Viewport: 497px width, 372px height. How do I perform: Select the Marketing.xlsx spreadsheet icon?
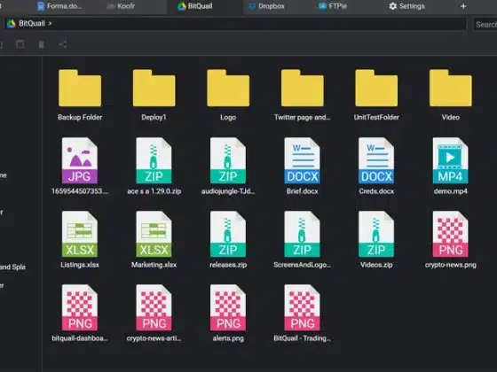pos(154,234)
